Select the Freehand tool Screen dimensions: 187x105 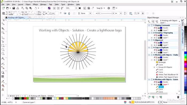pos(3,38)
